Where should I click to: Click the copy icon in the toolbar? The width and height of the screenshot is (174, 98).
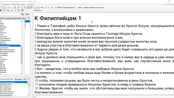coord(22,7)
